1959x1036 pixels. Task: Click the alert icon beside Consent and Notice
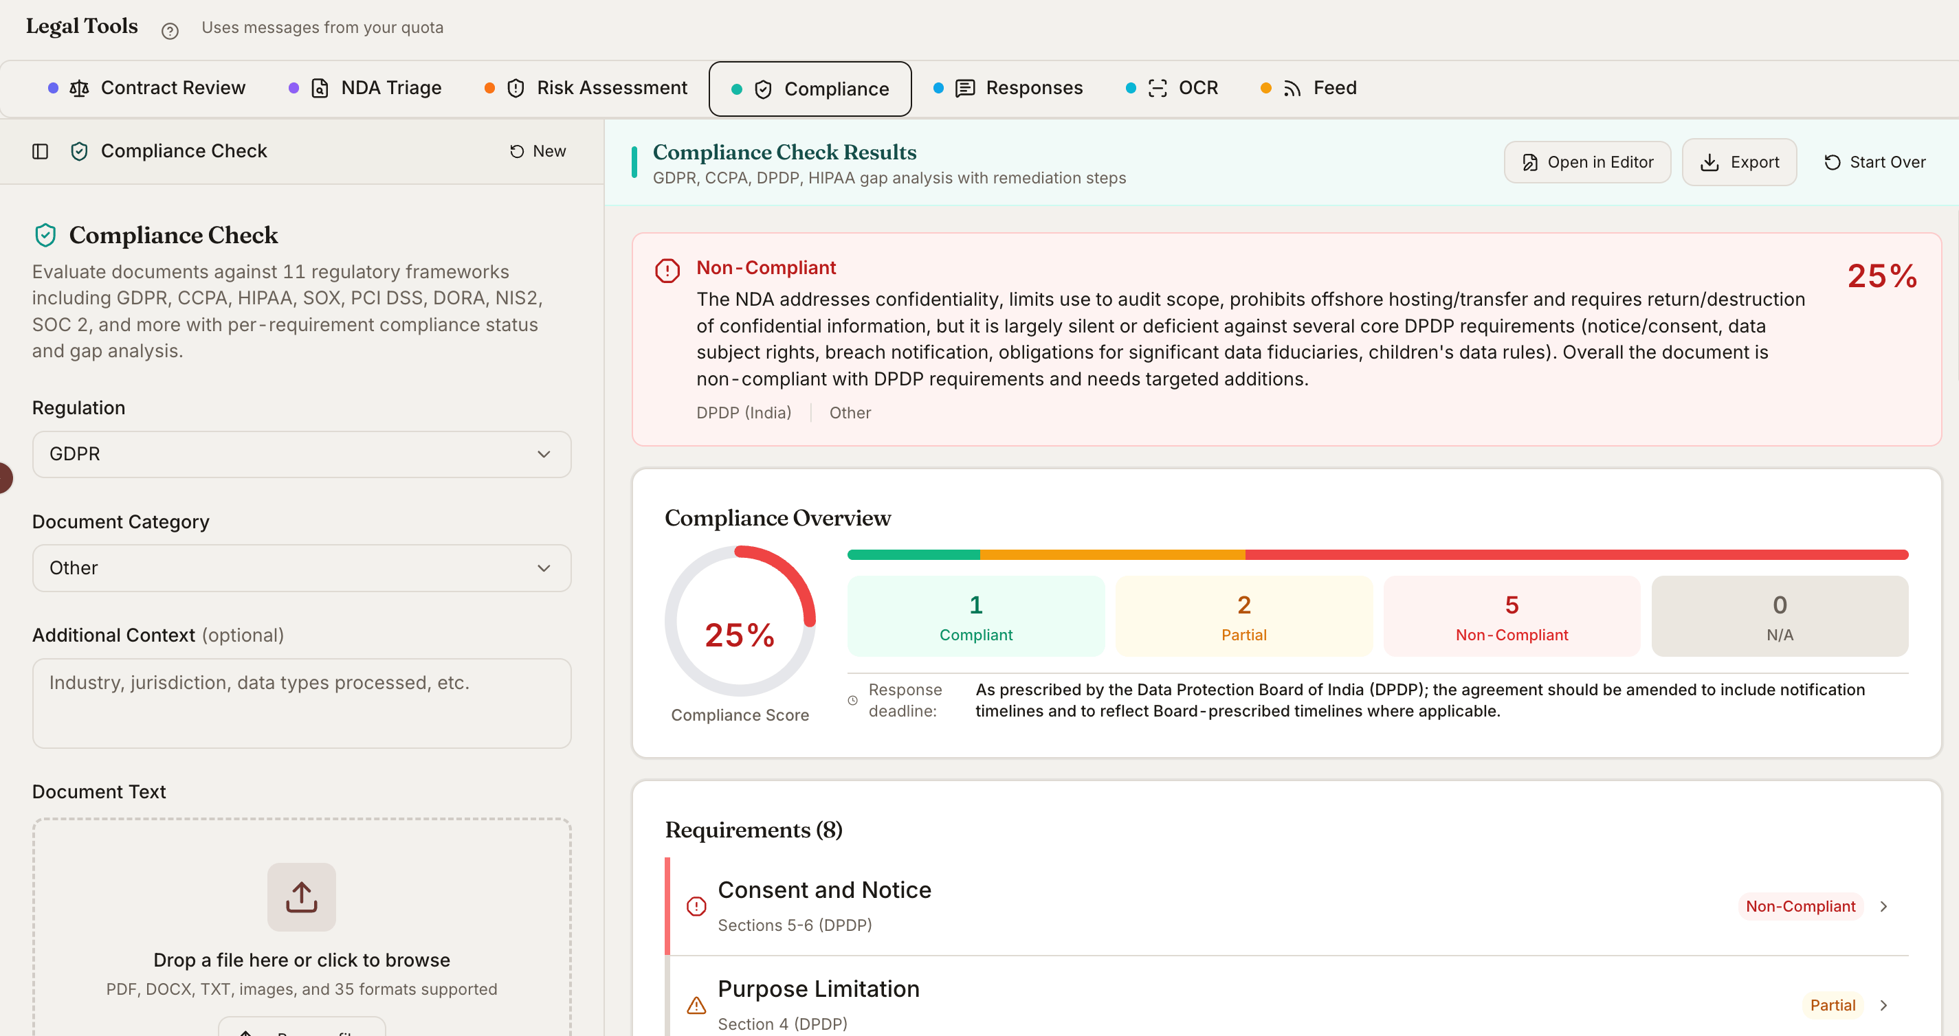coord(696,907)
